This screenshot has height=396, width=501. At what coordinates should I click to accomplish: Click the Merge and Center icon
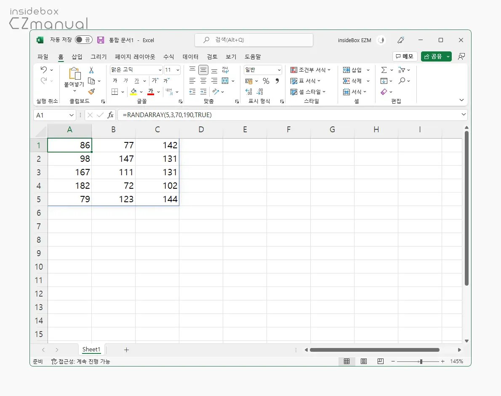point(225,81)
